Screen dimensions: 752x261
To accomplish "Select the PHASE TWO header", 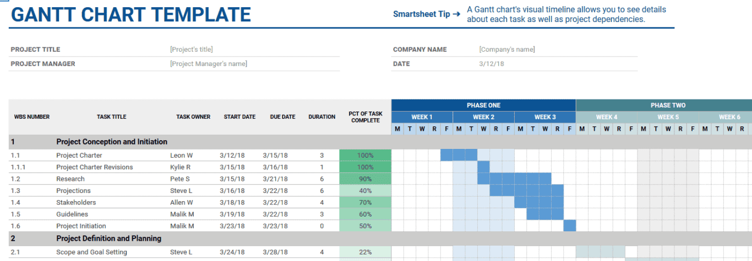I will point(668,105).
